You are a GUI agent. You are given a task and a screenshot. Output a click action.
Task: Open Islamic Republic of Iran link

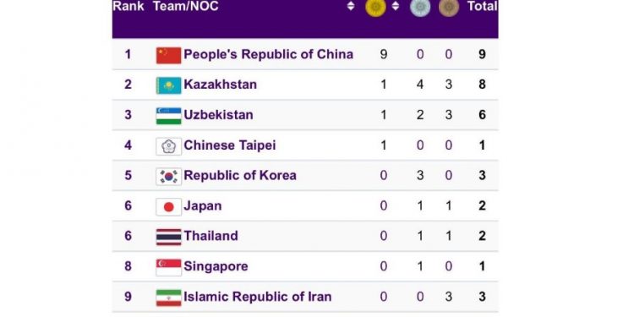click(258, 297)
